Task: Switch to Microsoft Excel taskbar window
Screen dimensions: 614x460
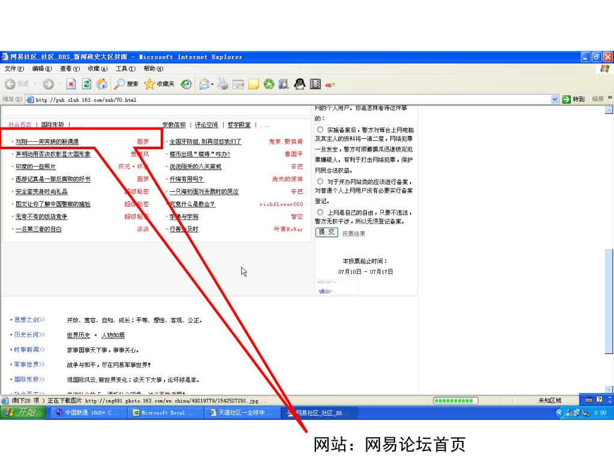Action: click(165, 413)
